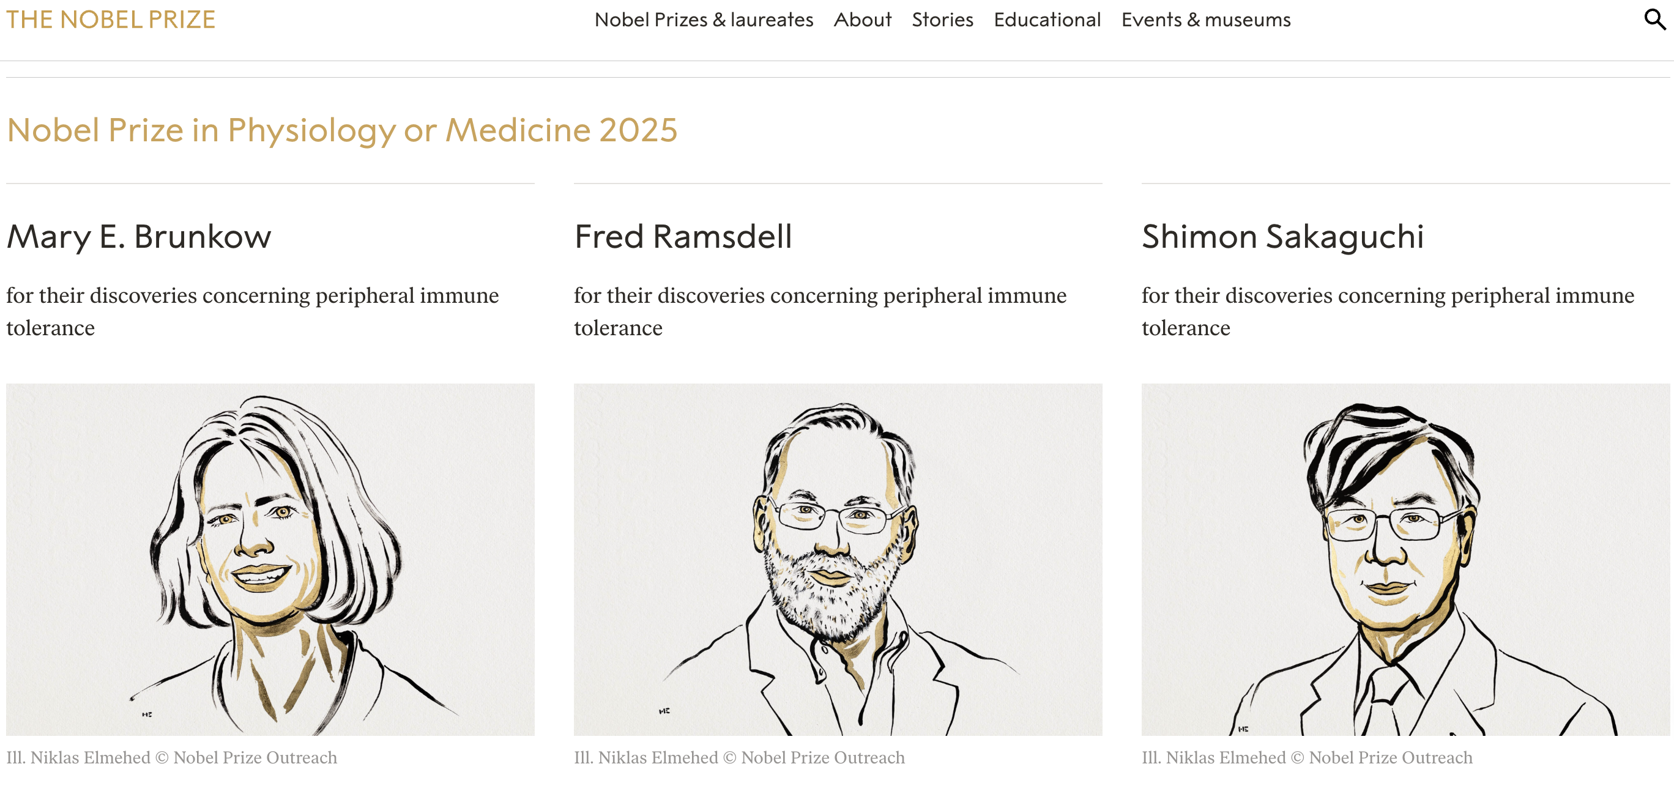Click Fred Ramsdell's portrait illustration

(838, 558)
